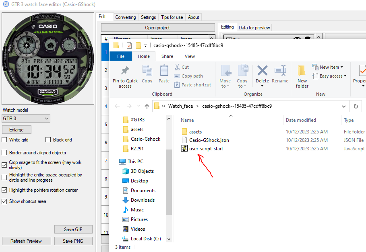Sort files by Date modified column
Image resolution: width=366 pixels, height=252 pixels.
point(301,120)
